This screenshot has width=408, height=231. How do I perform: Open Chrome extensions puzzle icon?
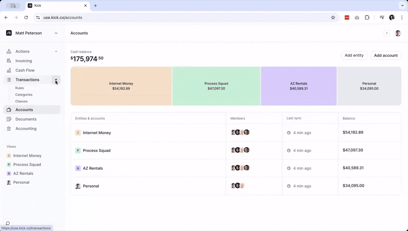(367, 17)
